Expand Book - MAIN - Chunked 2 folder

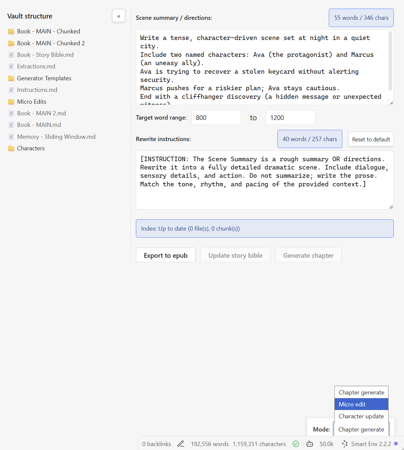51,43
